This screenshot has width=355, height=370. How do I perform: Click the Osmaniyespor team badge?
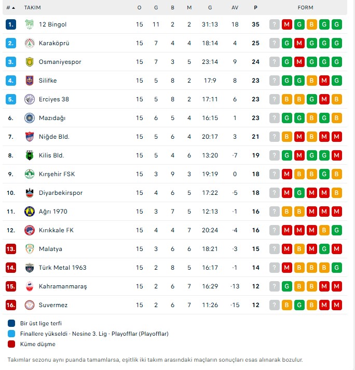[29, 62]
